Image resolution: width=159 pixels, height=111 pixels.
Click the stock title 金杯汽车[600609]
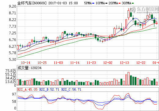32,3
